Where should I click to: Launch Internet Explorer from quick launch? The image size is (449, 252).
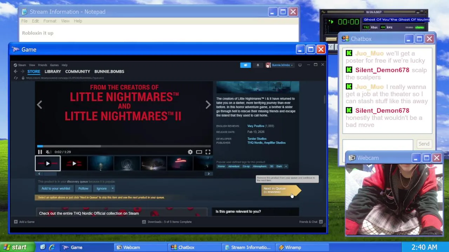point(52,247)
